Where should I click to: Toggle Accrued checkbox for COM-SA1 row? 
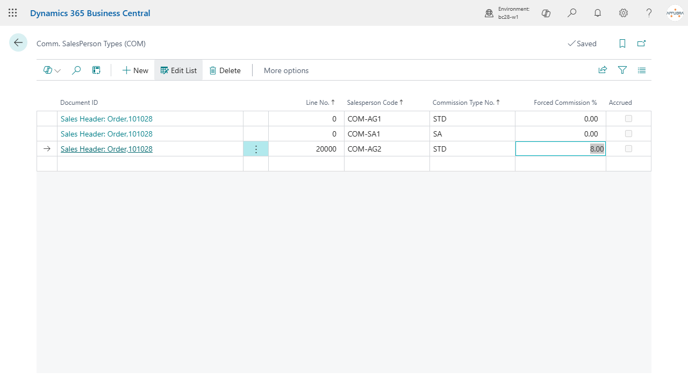[628, 134]
